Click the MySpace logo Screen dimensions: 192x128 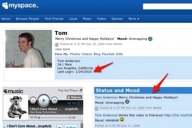pyautogui.click(x=20, y=6)
